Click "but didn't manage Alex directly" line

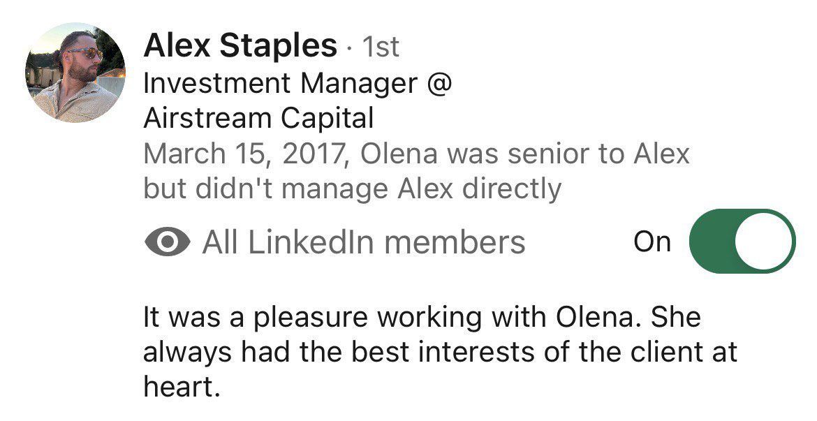point(352,189)
